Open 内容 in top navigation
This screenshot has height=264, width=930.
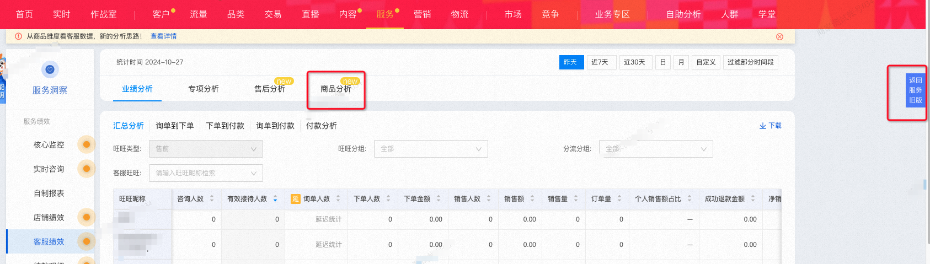pos(348,14)
